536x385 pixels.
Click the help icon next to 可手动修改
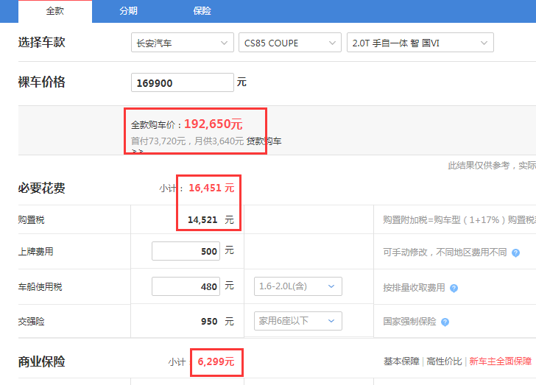click(x=515, y=252)
